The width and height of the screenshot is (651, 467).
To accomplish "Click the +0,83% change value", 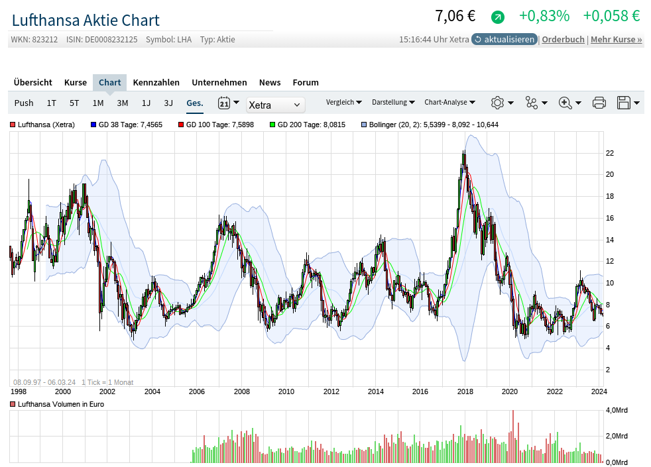I will [544, 16].
